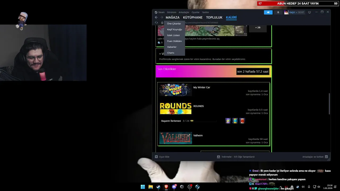The image size is (340, 191).
Task: Open File Explorer from the taskbar
Action: 151,187
